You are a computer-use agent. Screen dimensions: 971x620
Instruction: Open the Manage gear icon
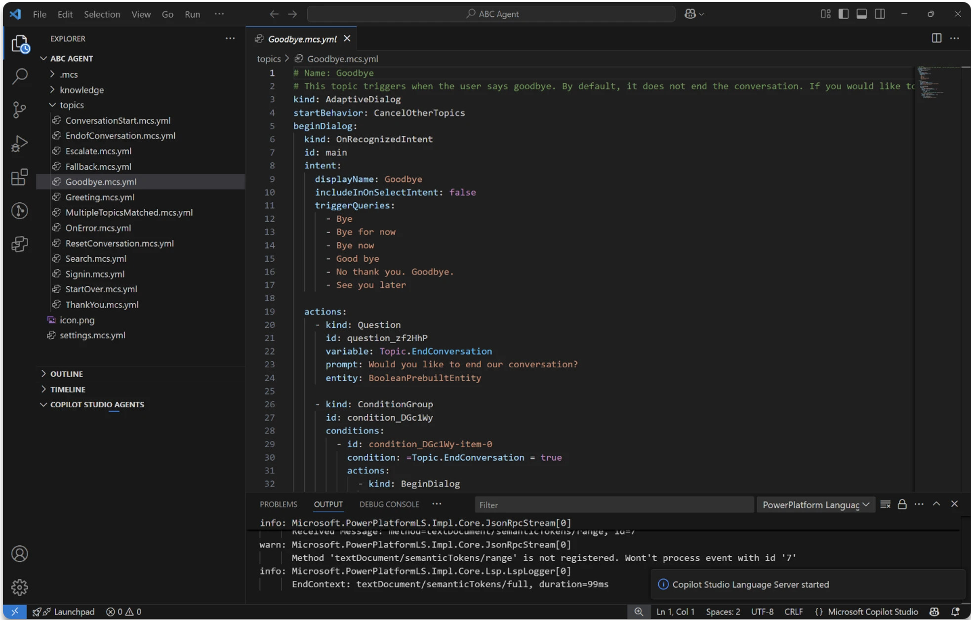tap(20, 587)
